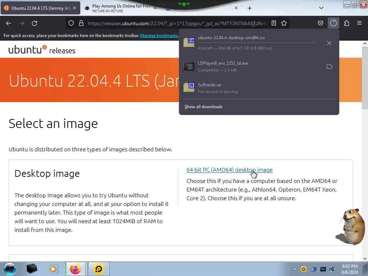Close the Ubuntu 22.04.4 LTS tab
This screenshot has height=276, width=368.
point(74,8)
